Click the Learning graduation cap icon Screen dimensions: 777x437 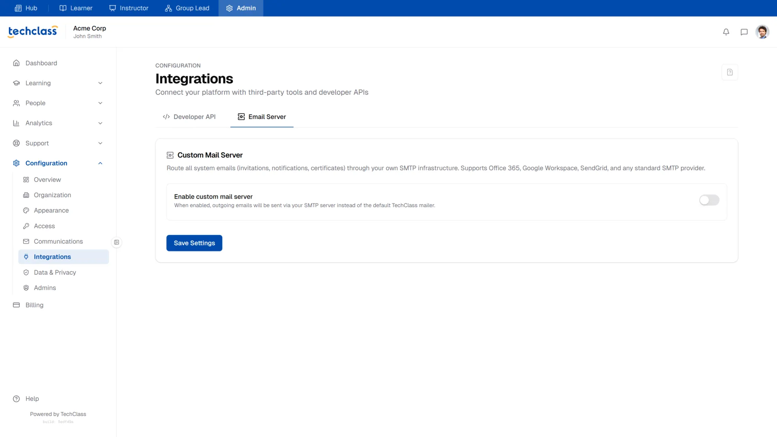click(16, 83)
